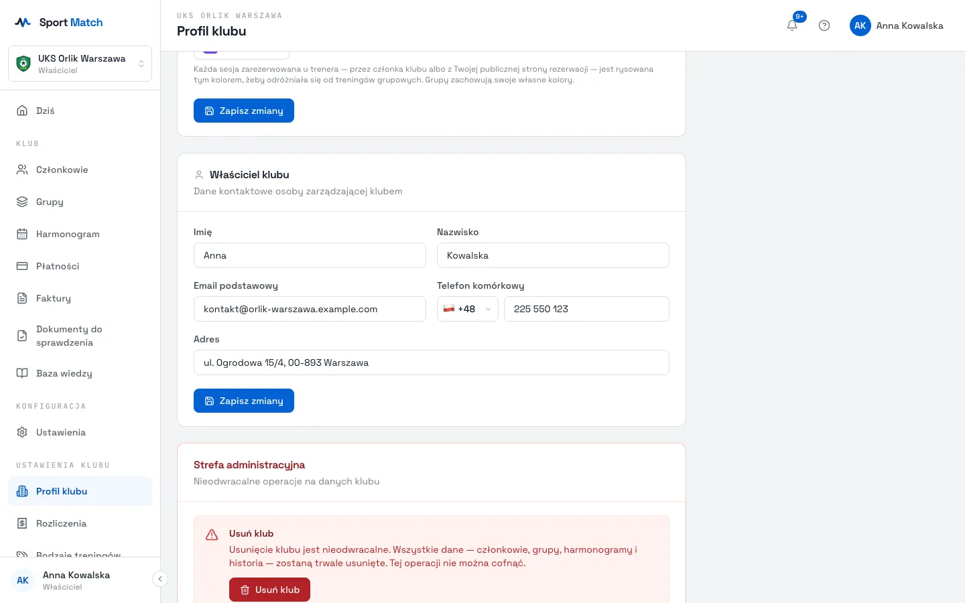Screen dimensions: 965x603
Task: Click the Imię input field
Action: [310, 255]
